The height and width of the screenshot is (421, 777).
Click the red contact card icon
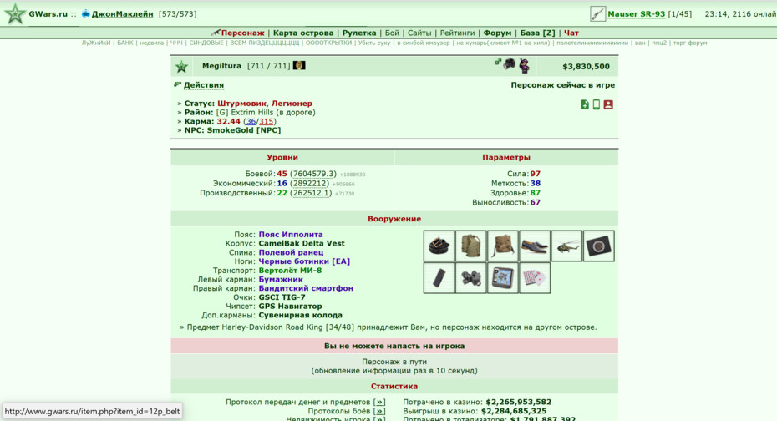[608, 104]
